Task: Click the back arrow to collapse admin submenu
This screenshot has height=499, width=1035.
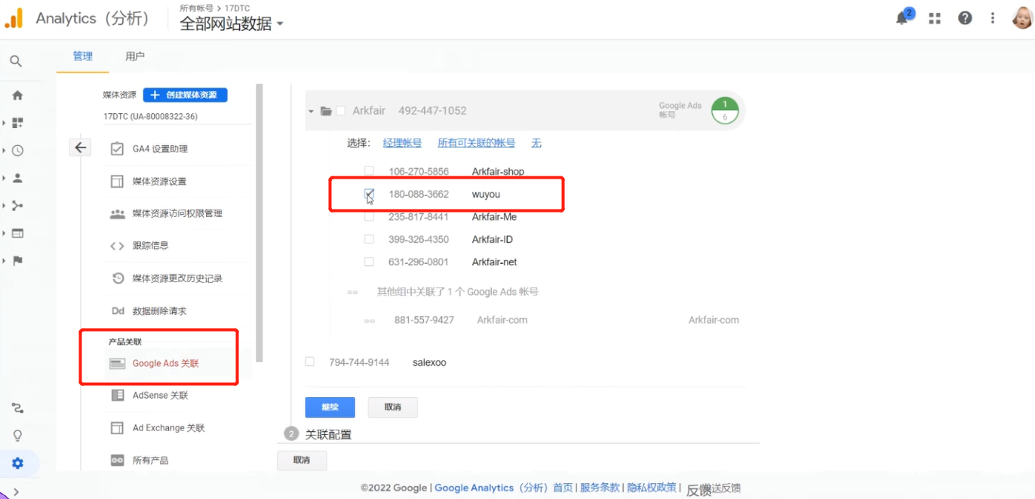Action: coord(80,147)
